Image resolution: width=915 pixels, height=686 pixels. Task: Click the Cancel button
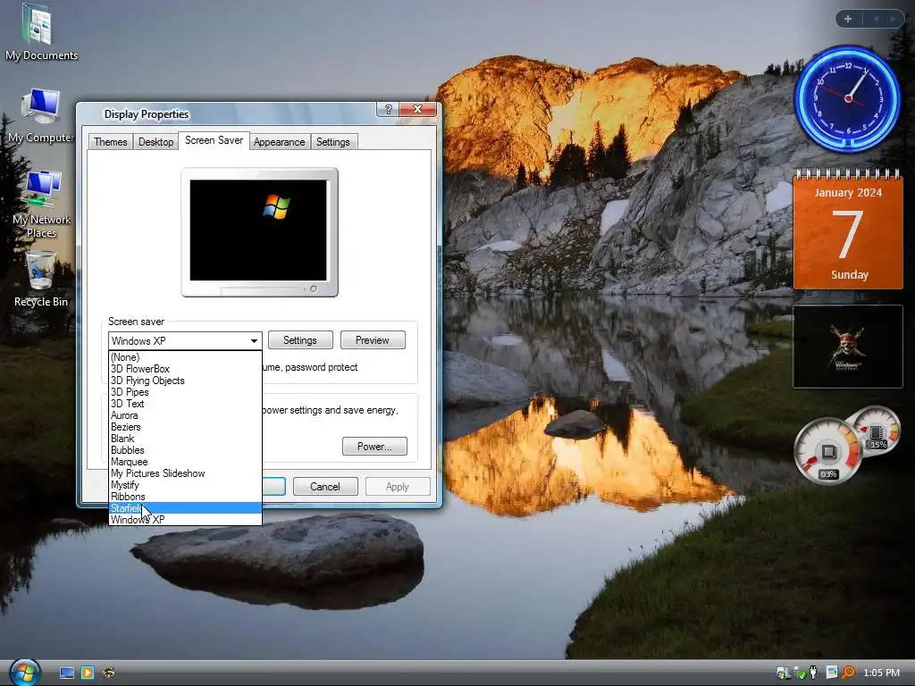(x=325, y=487)
